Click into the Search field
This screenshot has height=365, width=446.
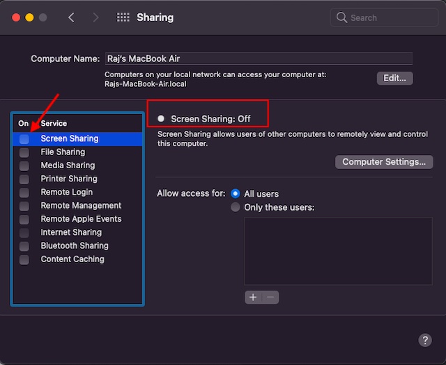pyautogui.click(x=384, y=17)
